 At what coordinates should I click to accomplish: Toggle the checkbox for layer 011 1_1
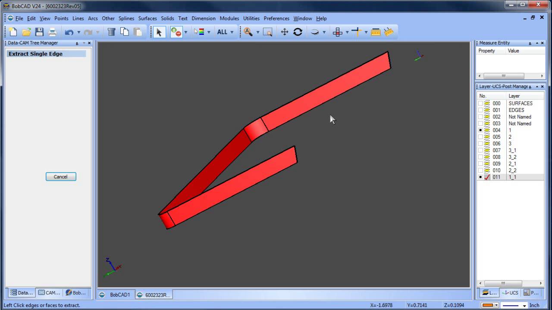pos(480,177)
